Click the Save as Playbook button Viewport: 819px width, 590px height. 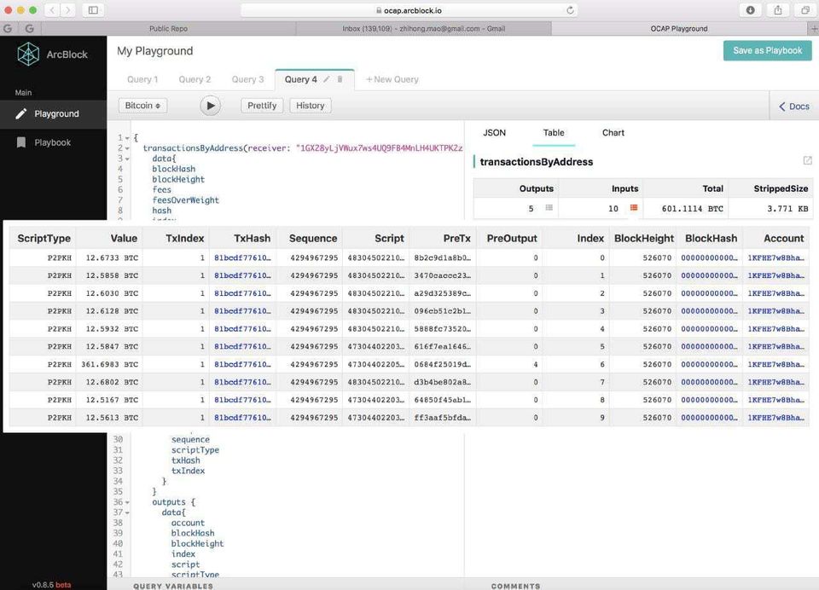[767, 50]
